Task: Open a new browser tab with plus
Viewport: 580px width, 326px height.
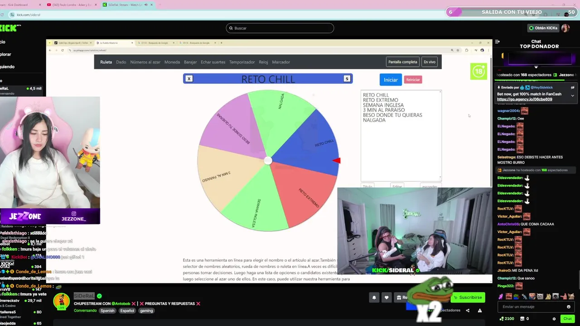Action: (159, 5)
